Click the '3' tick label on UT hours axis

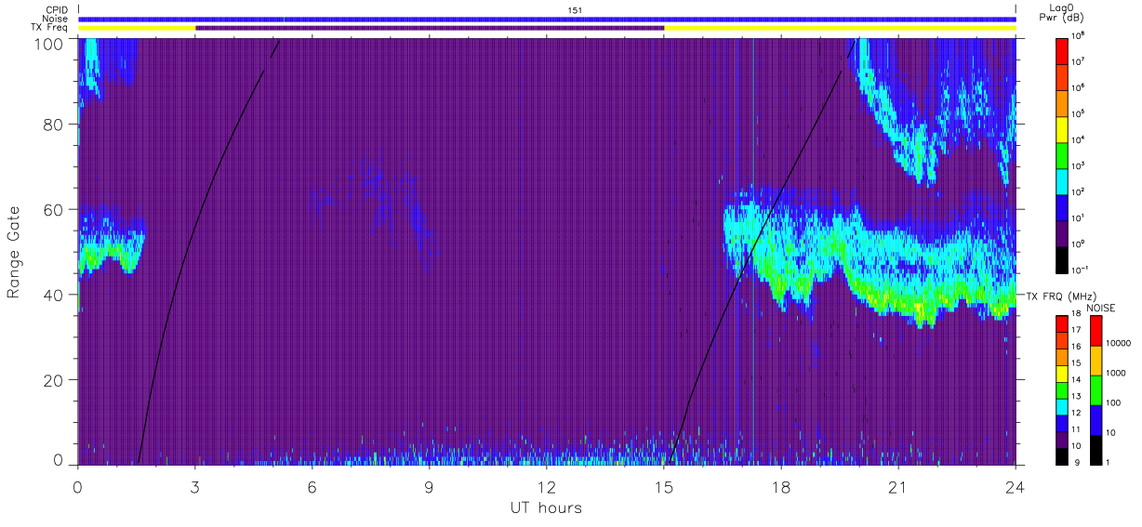pos(195,486)
